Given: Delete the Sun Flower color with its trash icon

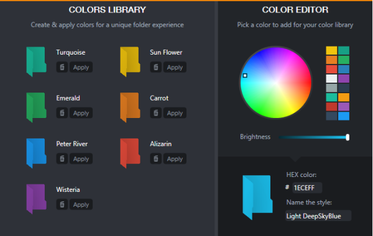Looking at the screenshot, I should (155, 67).
